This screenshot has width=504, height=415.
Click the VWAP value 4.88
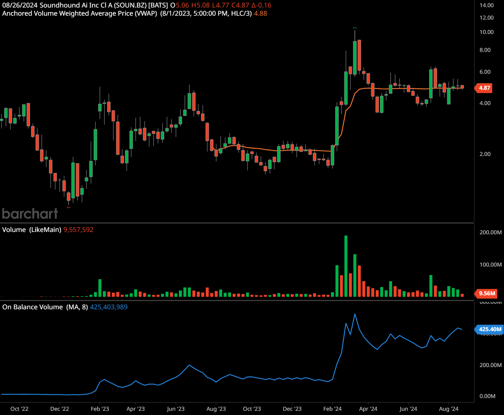click(260, 13)
